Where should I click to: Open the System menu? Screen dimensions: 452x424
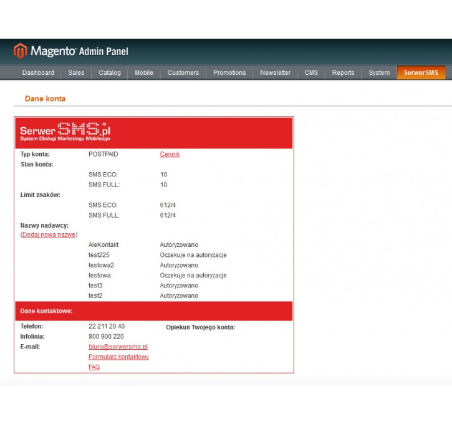[379, 72]
